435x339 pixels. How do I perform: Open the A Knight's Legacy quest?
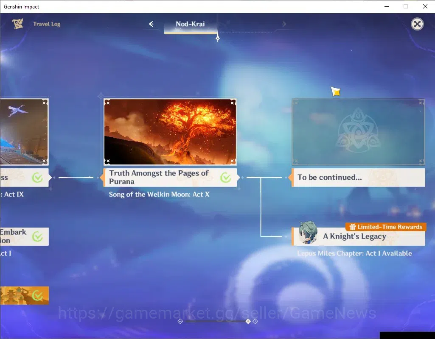(x=358, y=236)
